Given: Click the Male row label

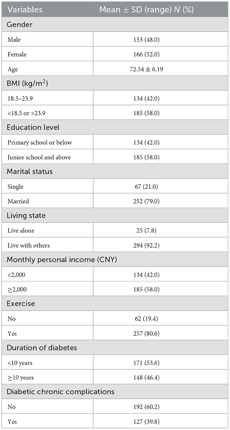Looking at the screenshot, I should [14, 40].
